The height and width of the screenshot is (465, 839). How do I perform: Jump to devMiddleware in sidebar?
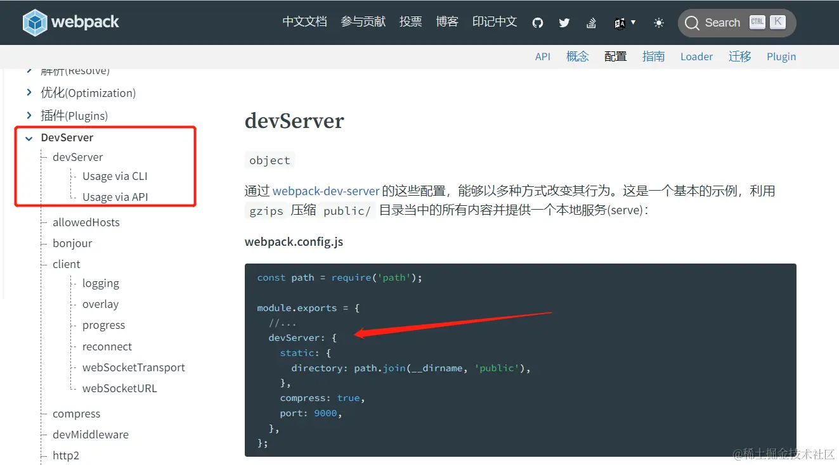91,435
